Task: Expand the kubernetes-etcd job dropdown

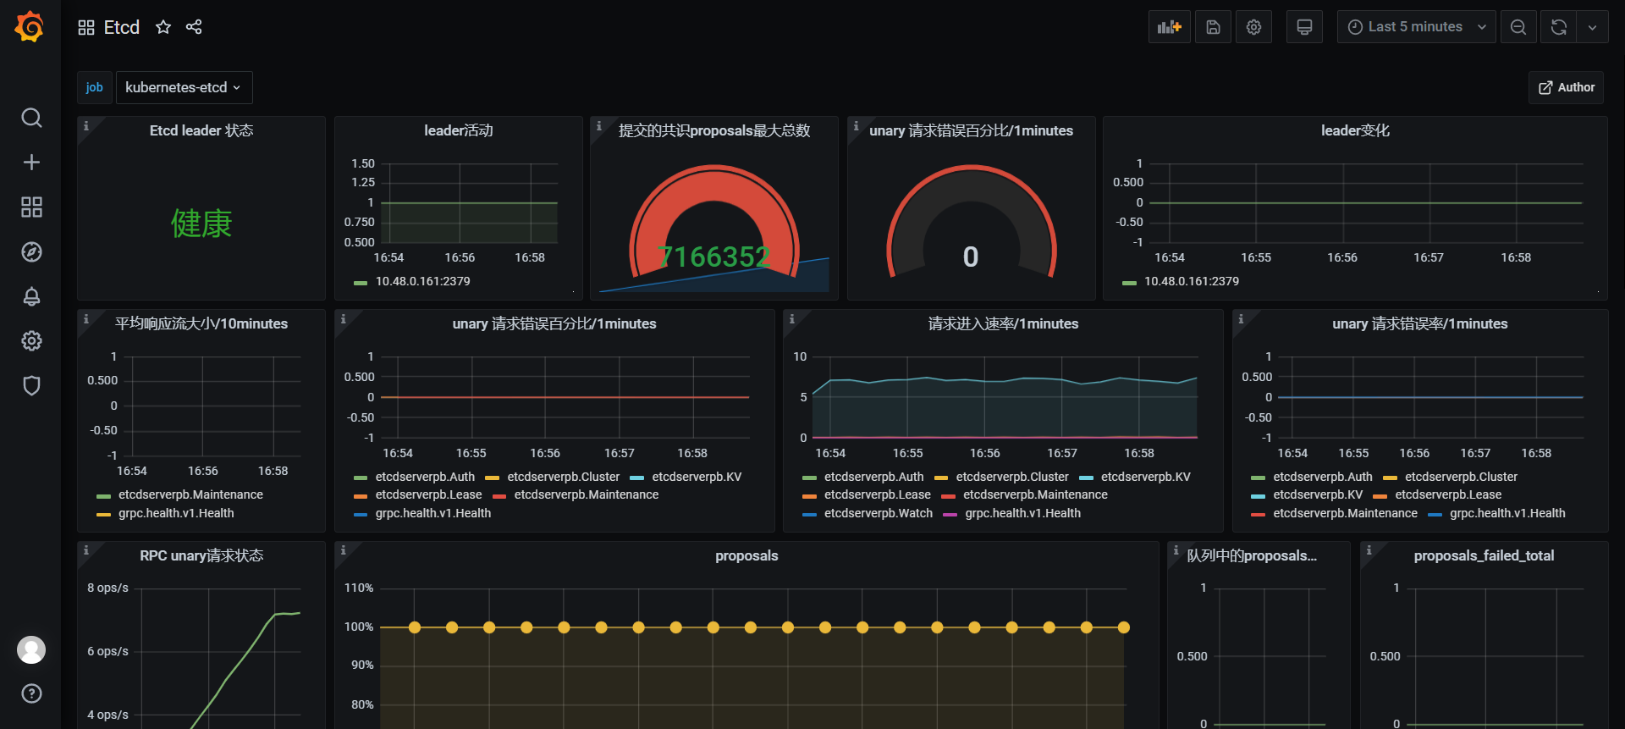Action: pyautogui.click(x=184, y=87)
